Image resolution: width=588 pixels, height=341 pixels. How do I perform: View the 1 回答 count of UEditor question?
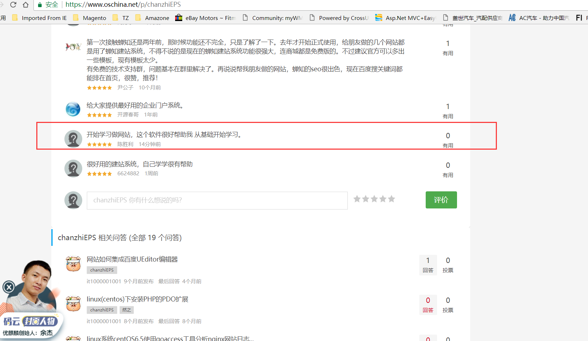(428, 265)
